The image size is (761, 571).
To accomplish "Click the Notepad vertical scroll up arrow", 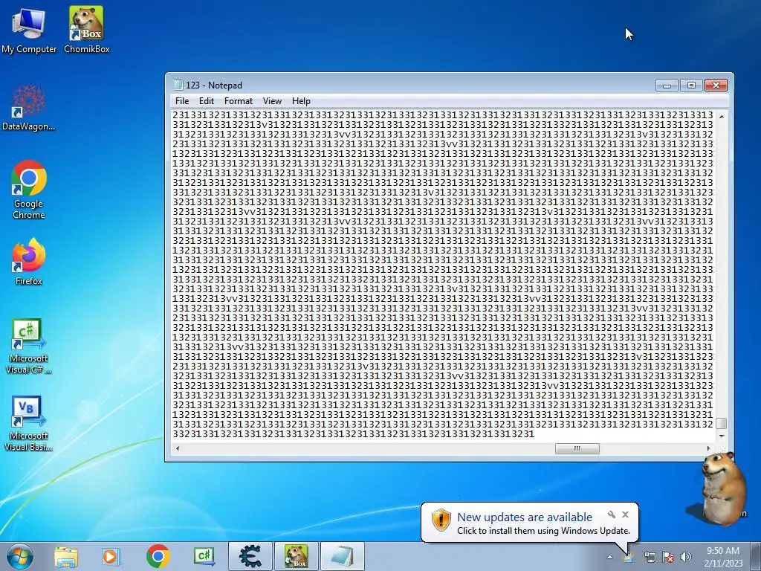I will [722, 117].
